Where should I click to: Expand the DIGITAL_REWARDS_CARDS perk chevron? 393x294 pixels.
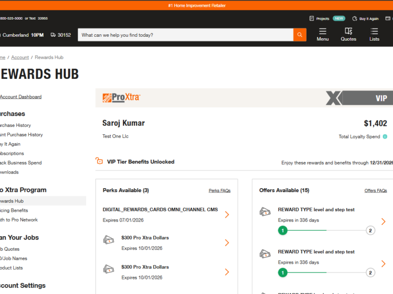[x=227, y=215]
